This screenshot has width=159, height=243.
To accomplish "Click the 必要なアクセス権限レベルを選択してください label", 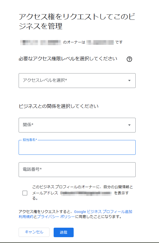I will [x=68, y=59].
